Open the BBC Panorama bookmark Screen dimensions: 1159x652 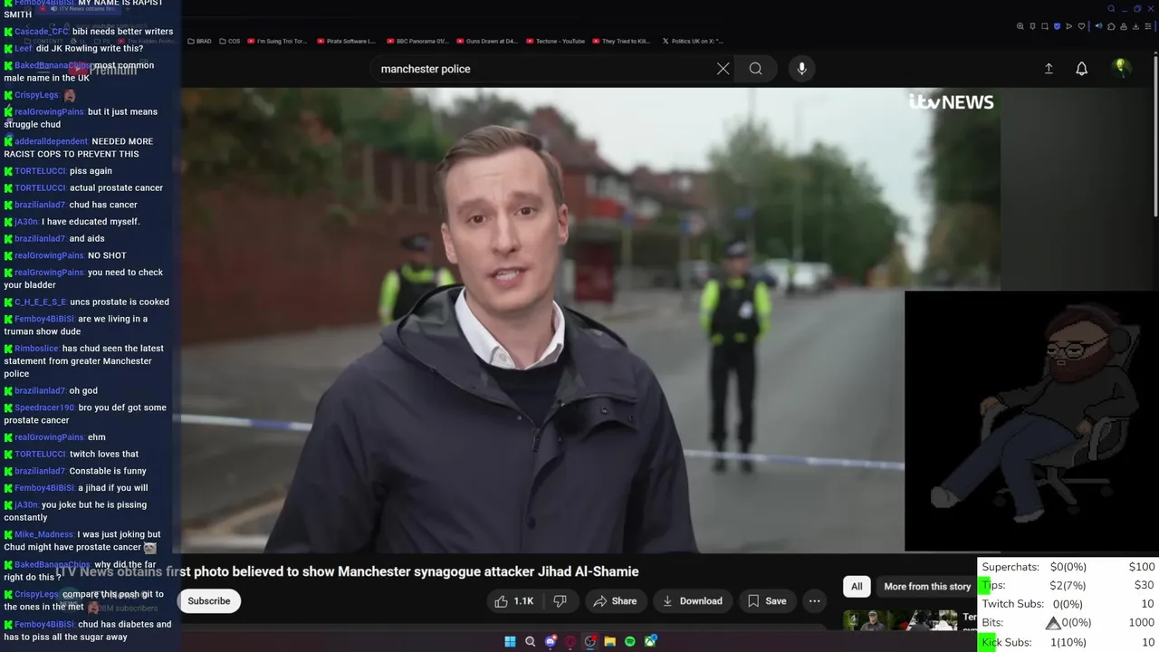tap(417, 42)
